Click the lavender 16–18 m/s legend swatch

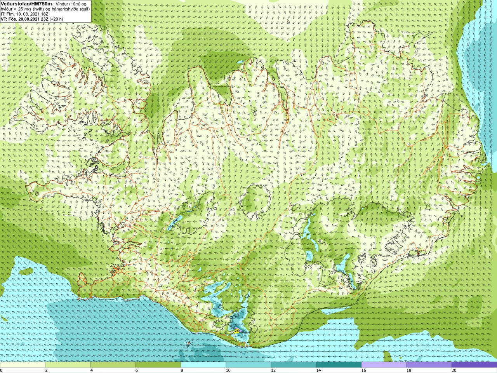(x=384, y=365)
